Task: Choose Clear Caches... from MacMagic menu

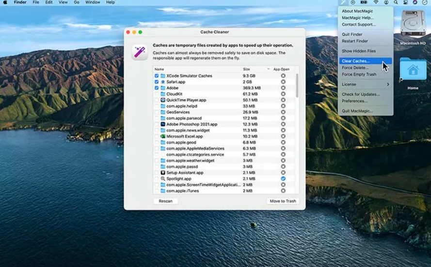Action: tap(365, 61)
